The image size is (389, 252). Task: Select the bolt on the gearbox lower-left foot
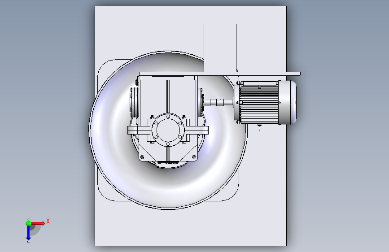pos(142,157)
